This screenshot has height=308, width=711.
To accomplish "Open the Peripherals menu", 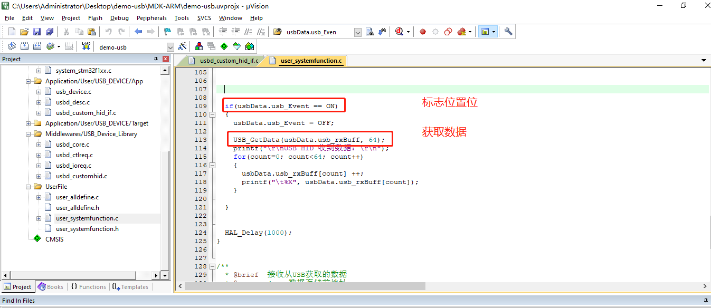I will tap(151, 17).
